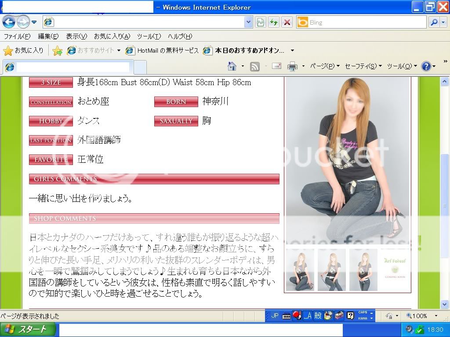This screenshot has width=450, height=337.
Task: Click the スタート button
Action: 28,330
